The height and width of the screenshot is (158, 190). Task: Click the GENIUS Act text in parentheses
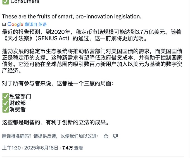pyautogui.click(x=55, y=38)
